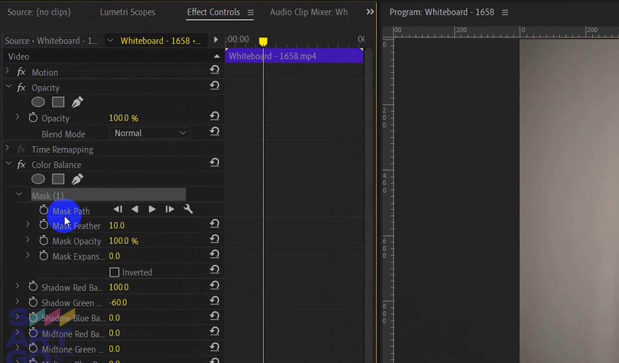
Task: Select the pen mask tool under Color Balance
Action: [77, 179]
